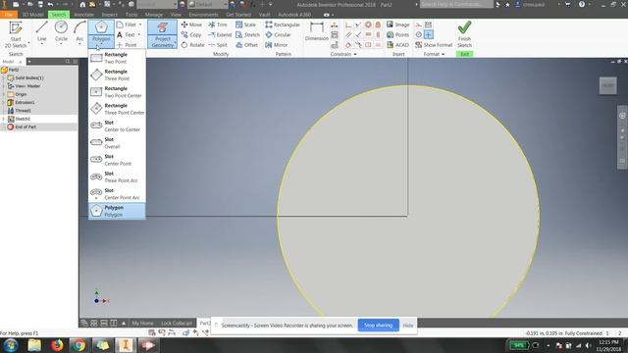Select the Dimension tool
Screen dimensions: 628x353
click(x=316, y=32)
